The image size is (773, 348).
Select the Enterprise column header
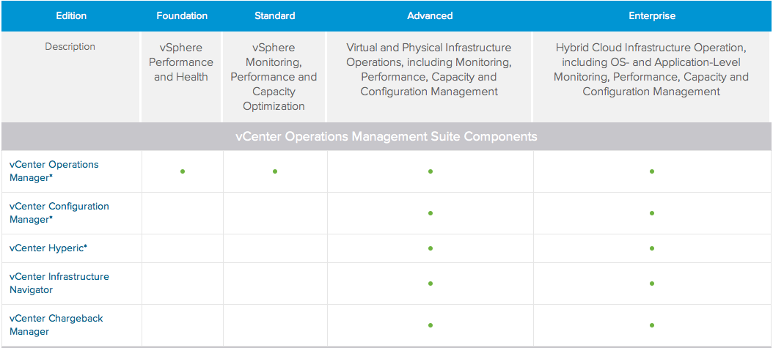pyautogui.click(x=651, y=15)
